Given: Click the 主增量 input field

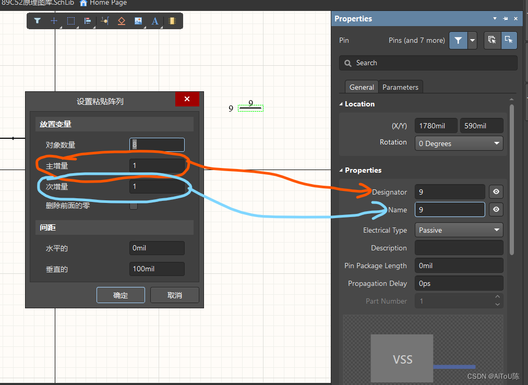Looking at the screenshot, I should click(157, 166).
